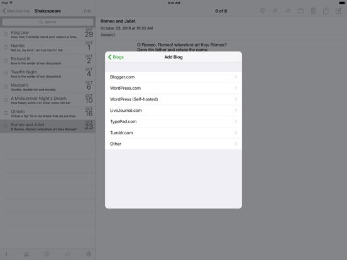Tap chevron on WordPress.com row

[x=236, y=88]
